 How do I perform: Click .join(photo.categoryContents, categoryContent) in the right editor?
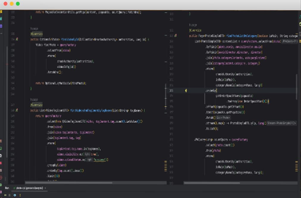(x=236, y=58)
